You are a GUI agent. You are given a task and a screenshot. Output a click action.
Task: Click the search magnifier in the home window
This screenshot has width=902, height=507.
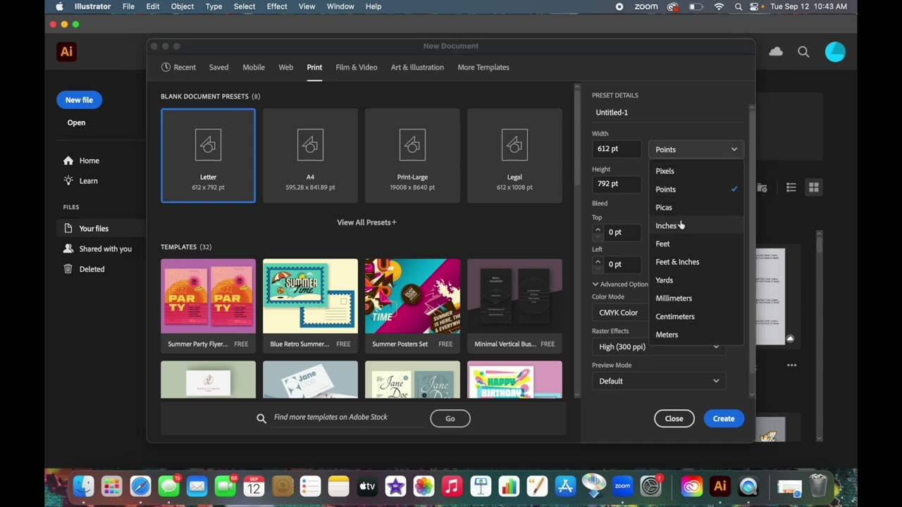click(803, 51)
